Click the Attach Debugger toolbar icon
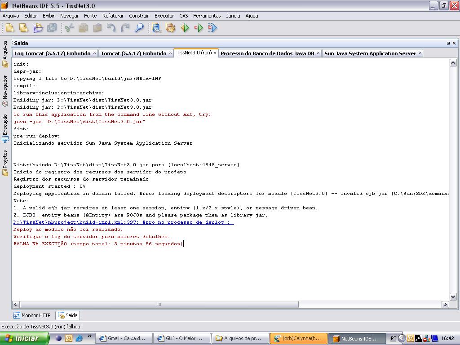Viewport: 460px width, 345px height. tap(212, 28)
